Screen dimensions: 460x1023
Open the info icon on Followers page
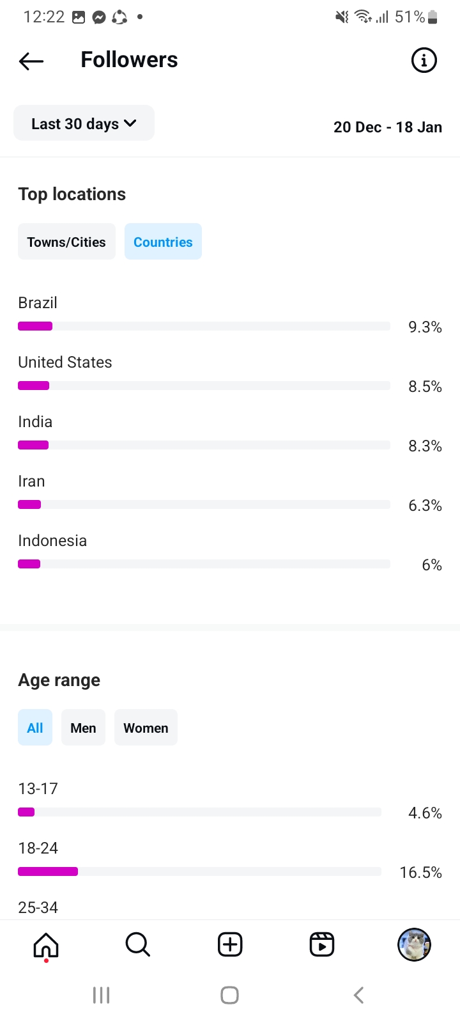click(424, 61)
